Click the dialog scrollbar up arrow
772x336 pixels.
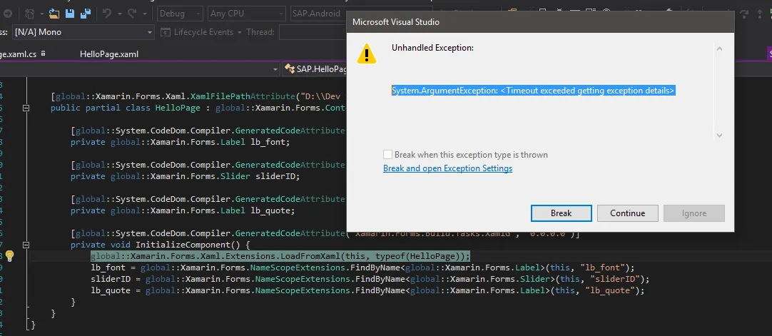tap(719, 49)
